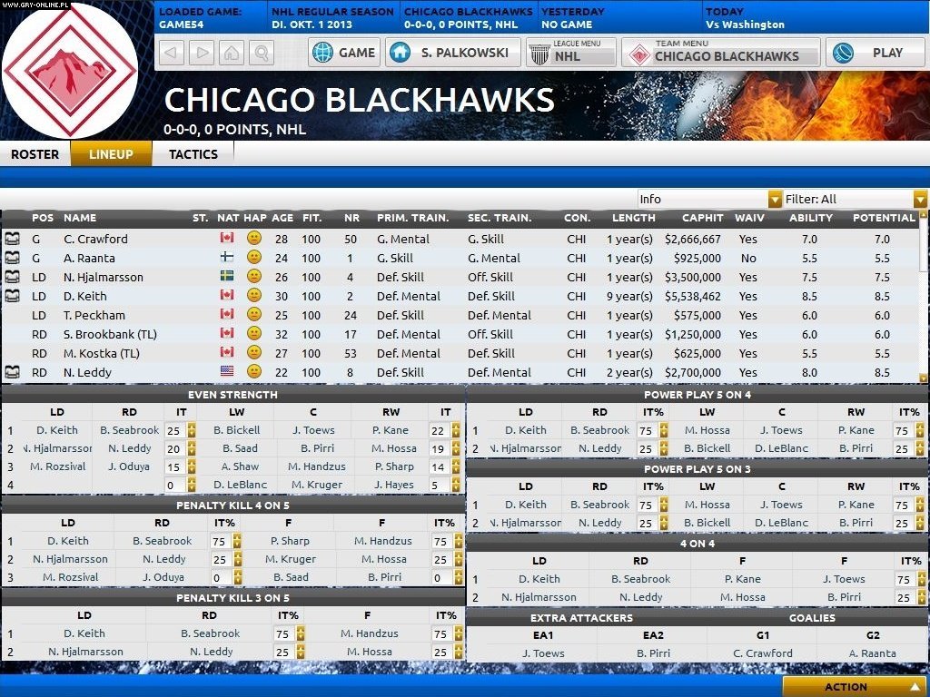Open the Info view dropdown
Viewport: 930px width, 697px height.
[x=773, y=198]
